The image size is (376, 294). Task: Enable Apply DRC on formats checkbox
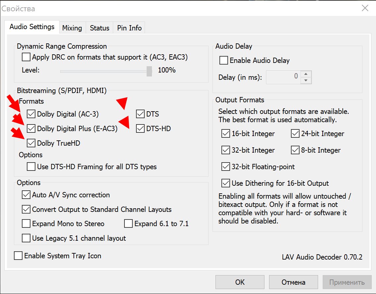tap(26, 57)
